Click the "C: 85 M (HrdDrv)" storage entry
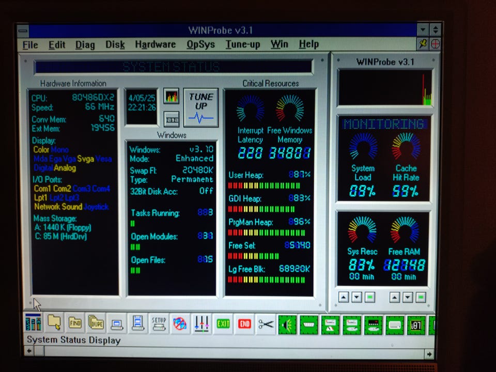The height and width of the screenshot is (372, 496). [x=60, y=236]
